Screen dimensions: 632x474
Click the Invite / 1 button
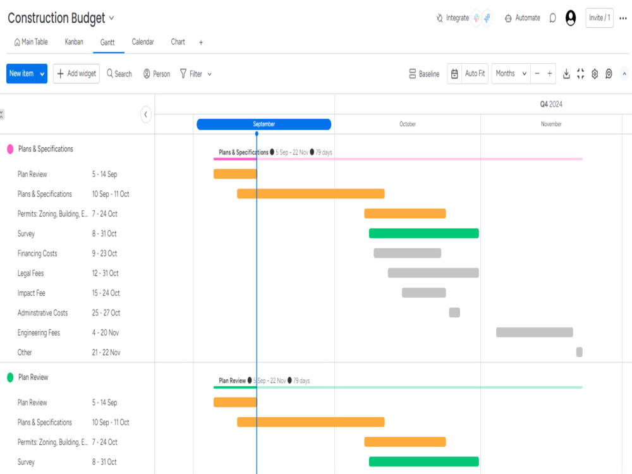(x=599, y=18)
